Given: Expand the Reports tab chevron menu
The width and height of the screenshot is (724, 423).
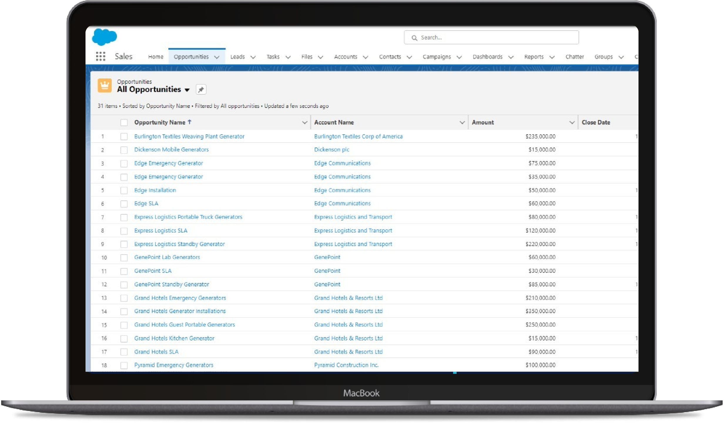Looking at the screenshot, I should (552, 57).
